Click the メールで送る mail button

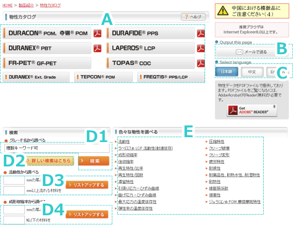click(x=251, y=52)
